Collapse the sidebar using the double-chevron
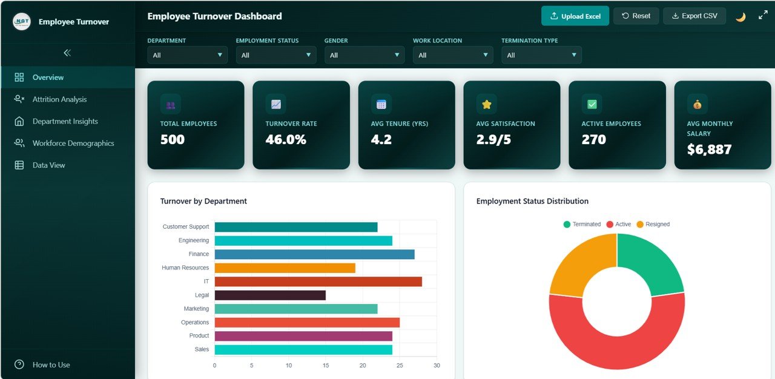Screen dimensions: 775x379 (x=68, y=53)
